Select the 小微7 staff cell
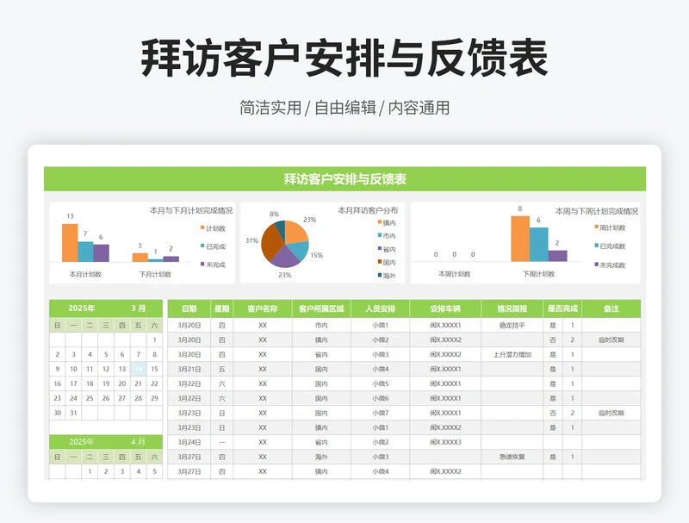The height and width of the screenshot is (523, 689). click(x=380, y=413)
